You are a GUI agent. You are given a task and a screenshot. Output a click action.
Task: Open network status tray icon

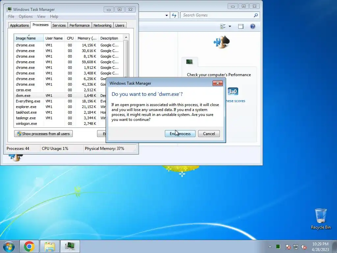click(296, 247)
